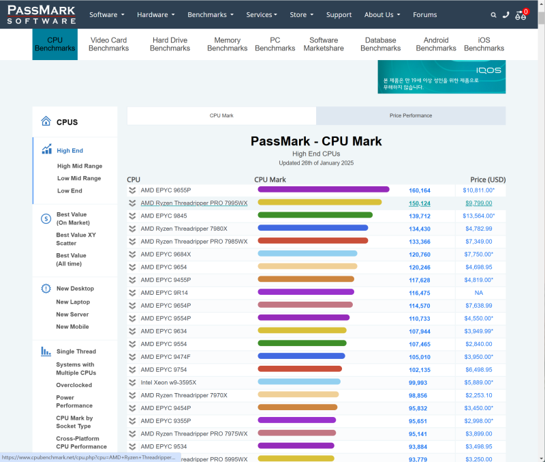Click the 160,164 score for EPYC 9655P
The height and width of the screenshot is (462, 545).
[420, 190]
